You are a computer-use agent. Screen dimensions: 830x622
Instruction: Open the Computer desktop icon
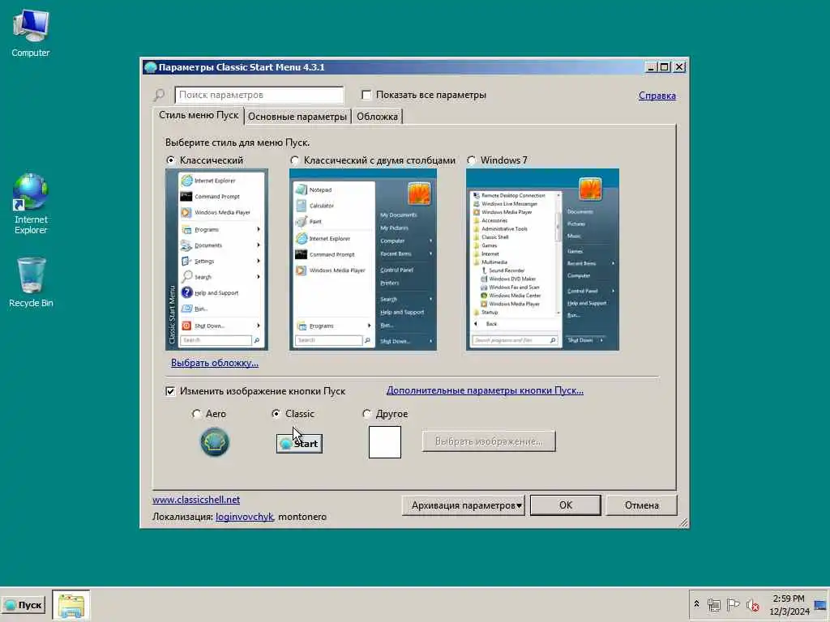coord(30,32)
